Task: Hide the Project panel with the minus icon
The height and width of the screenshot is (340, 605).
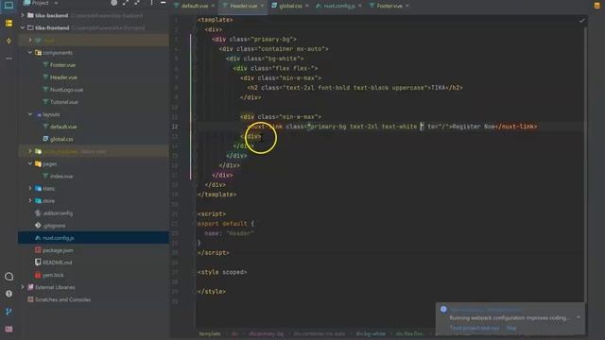Action: point(163,3)
